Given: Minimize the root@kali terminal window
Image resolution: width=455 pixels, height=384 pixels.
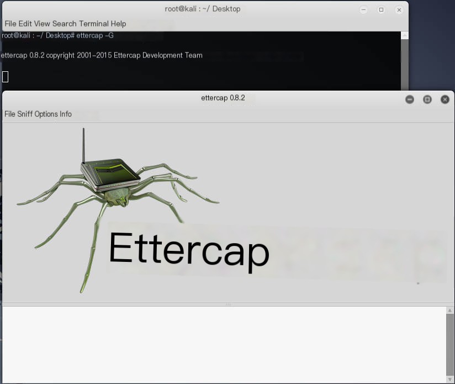Looking at the screenshot, I should [363, 10].
